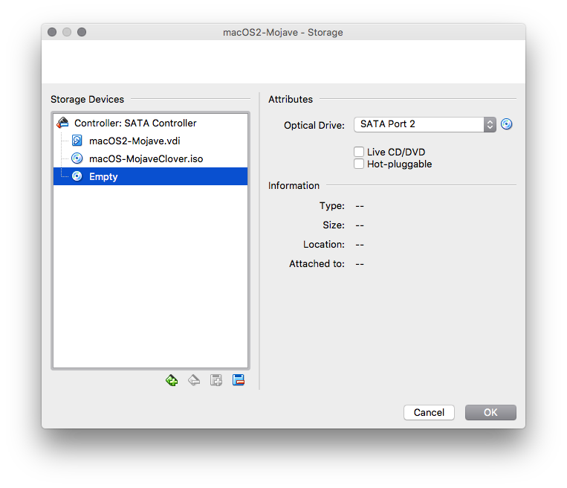Enable the Live CD/DVD checkbox
The image size is (567, 488).
[x=359, y=152]
